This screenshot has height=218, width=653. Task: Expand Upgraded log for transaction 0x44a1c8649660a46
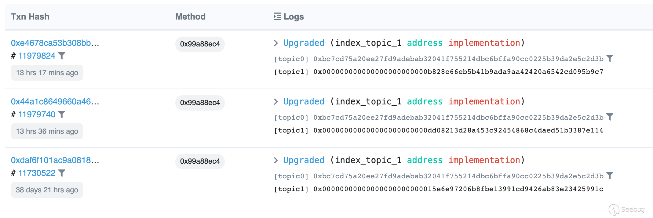pyautogui.click(x=276, y=102)
